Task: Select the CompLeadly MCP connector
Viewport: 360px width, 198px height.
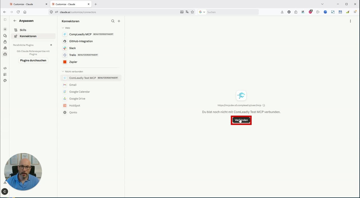Action: pos(91,34)
